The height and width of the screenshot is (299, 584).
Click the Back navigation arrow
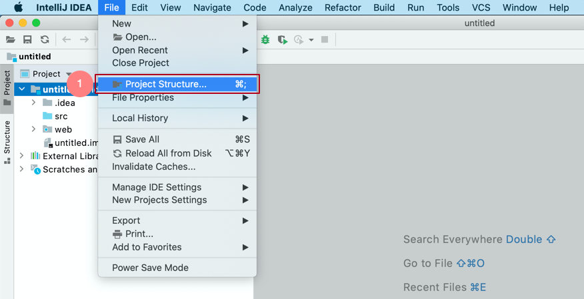pyautogui.click(x=67, y=39)
